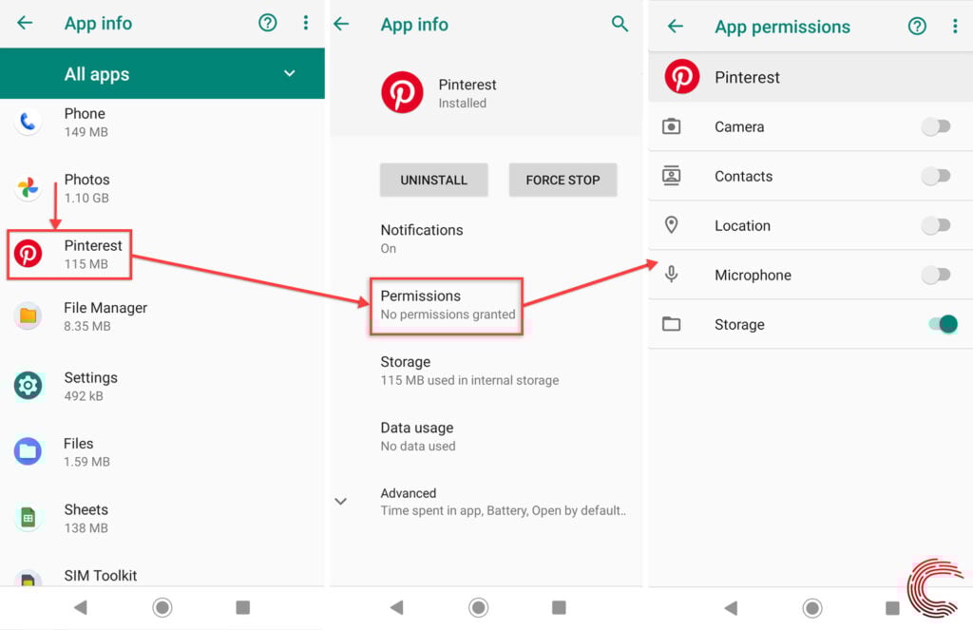Tap the Storage folder icon
The image size is (973, 630).
click(672, 324)
